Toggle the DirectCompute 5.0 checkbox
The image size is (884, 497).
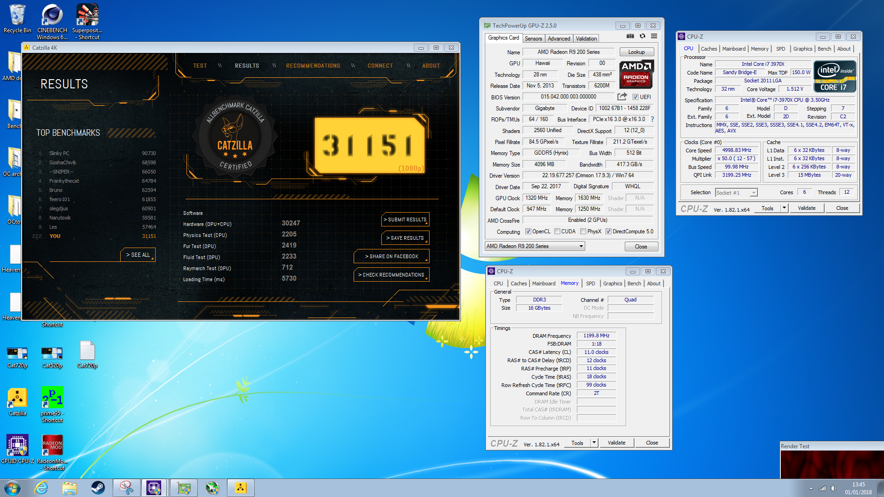[x=608, y=231]
